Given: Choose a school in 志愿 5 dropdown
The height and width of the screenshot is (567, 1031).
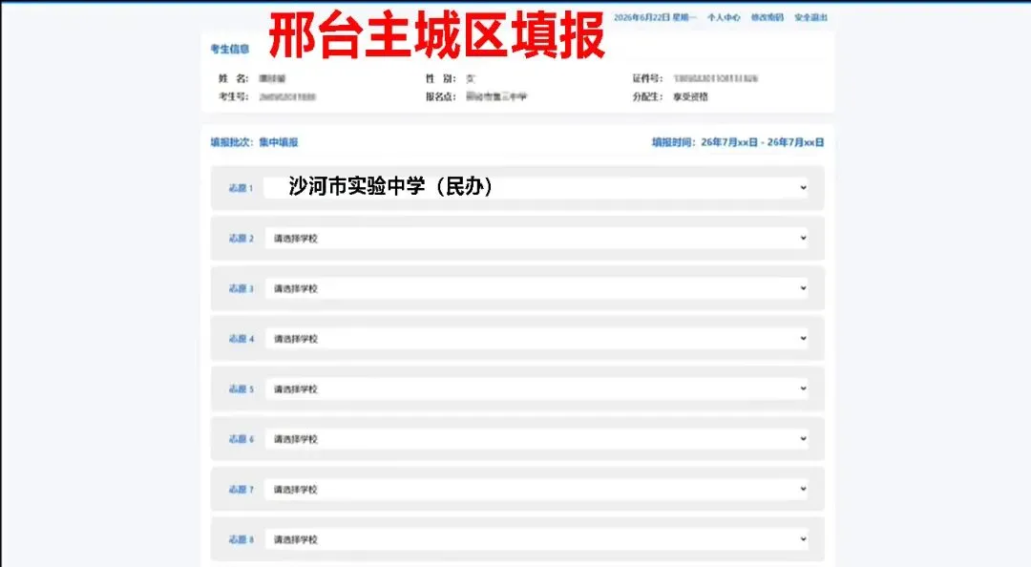Looking at the screenshot, I should coord(537,388).
